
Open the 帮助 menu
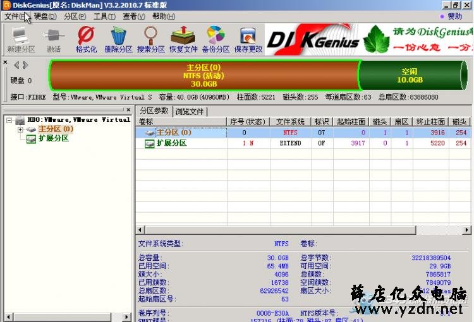tap(164, 16)
